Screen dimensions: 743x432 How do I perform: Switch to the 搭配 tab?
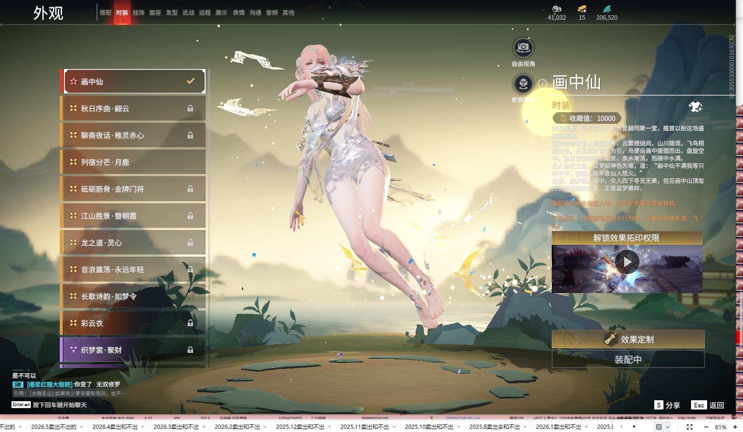tap(105, 12)
